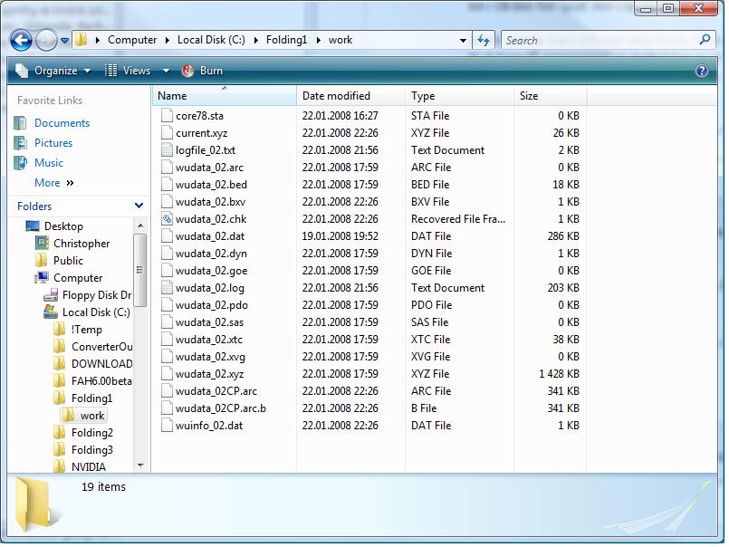Select FAH6.00beta folder in tree

coord(101,381)
